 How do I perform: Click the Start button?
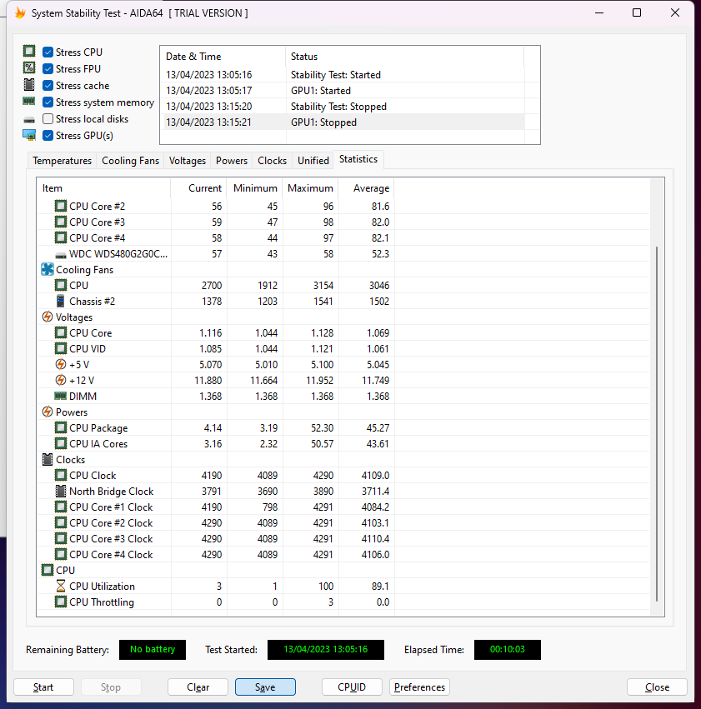point(43,687)
